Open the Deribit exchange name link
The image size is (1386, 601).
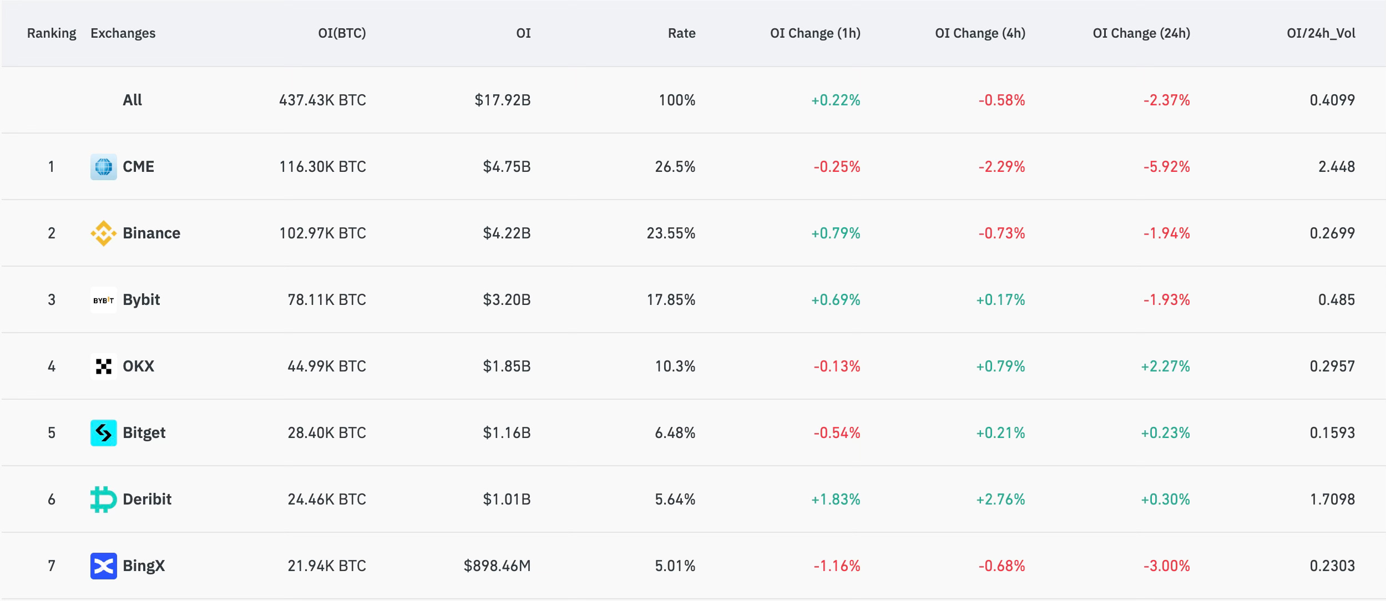[147, 500]
